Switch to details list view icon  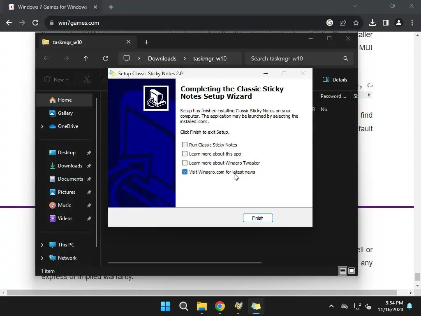[x=342, y=271]
